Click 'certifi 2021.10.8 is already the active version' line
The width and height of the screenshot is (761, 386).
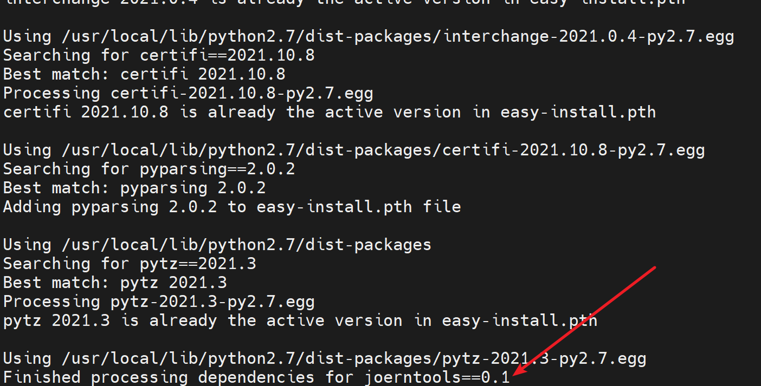[330, 112]
